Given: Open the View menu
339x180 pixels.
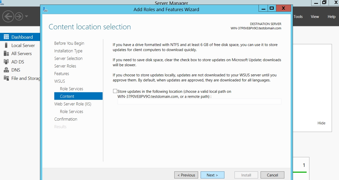Looking at the screenshot, I should click(315, 16).
